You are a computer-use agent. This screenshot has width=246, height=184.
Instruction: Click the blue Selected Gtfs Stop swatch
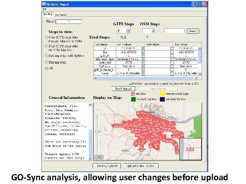tap(162, 99)
